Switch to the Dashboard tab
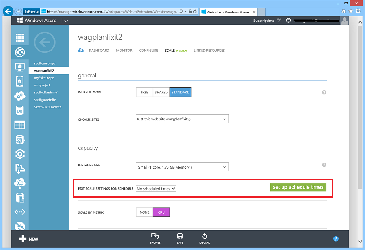365x250 pixels. 99,51
